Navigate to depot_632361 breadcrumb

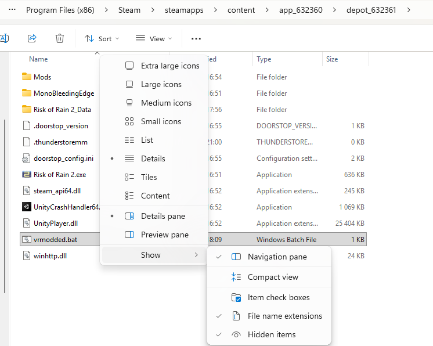coord(371,10)
